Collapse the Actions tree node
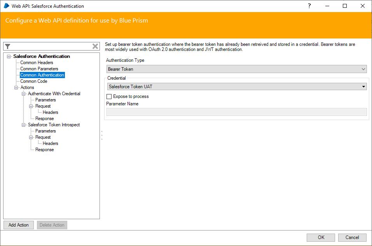 [x=16, y=87]
